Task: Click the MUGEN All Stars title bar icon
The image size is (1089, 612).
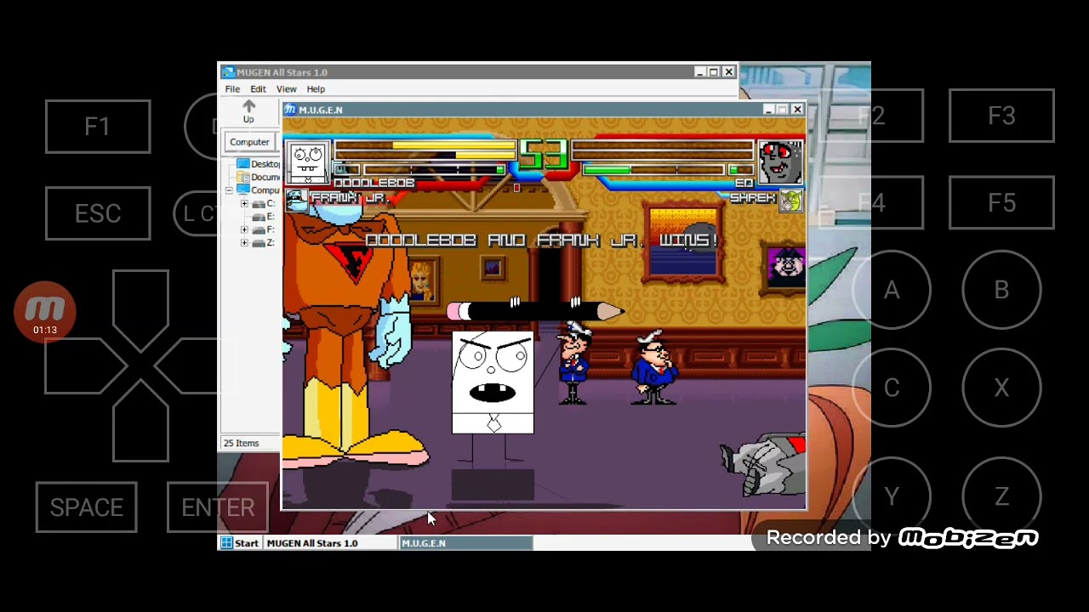Action: click(228, 72)
